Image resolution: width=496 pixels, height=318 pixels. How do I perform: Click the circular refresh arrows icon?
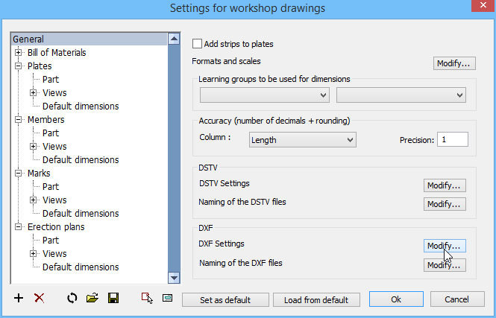[x=72, y=298]
